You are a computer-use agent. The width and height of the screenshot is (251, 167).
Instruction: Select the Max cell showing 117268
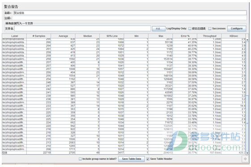click(x=161, y=89)
